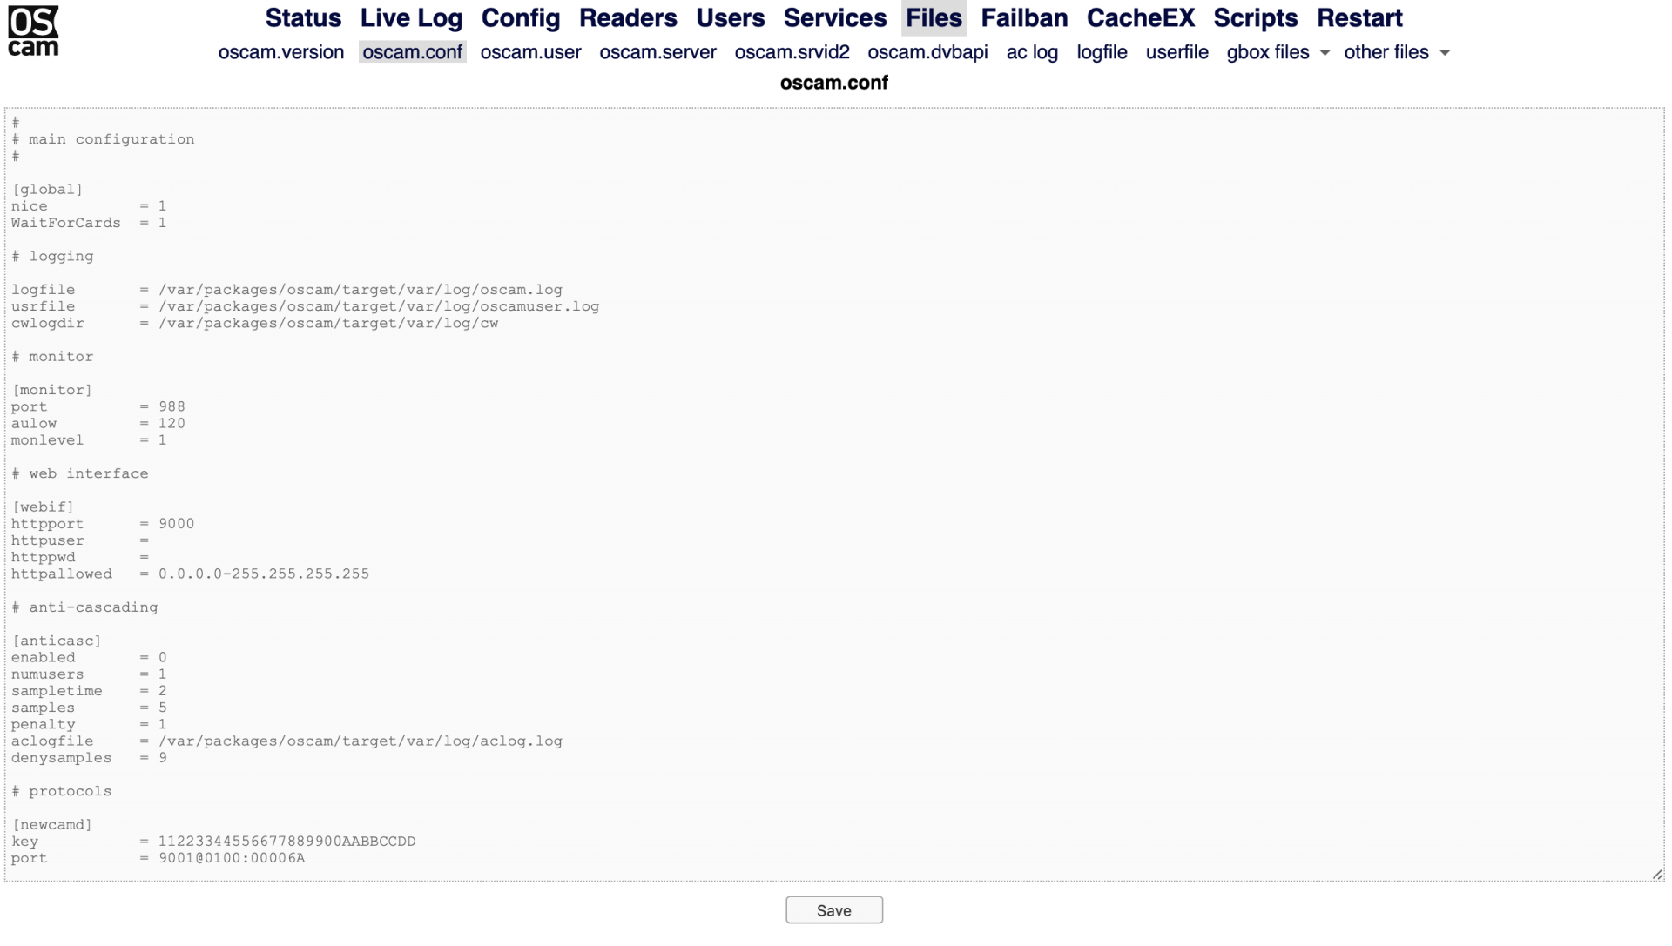Switch to the oscam.user file

[x=530, y=52]
